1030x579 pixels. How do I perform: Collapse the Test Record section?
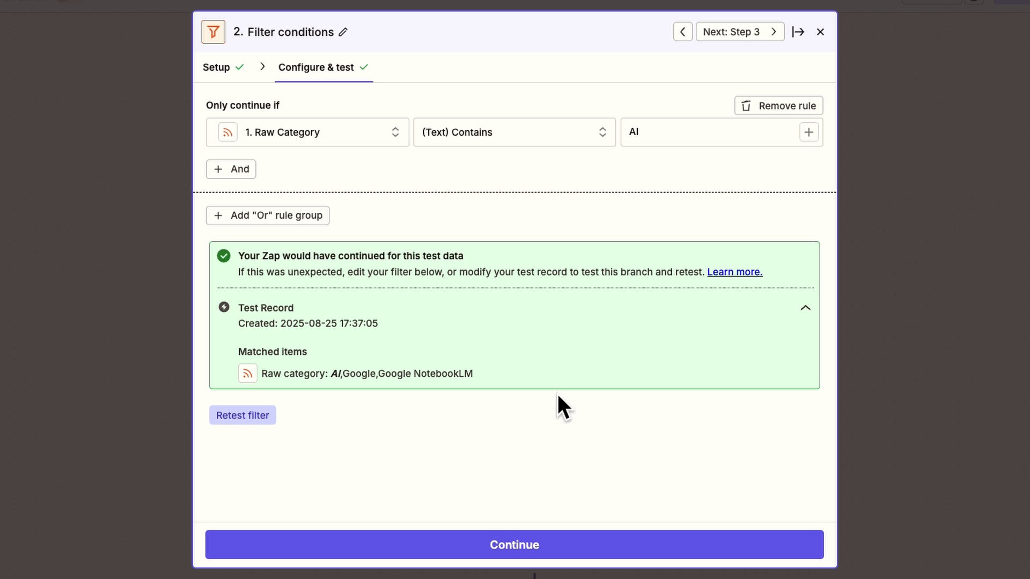click(805, 308)
